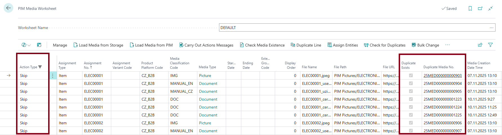Click Check for Duplicates action

pyautogui.click(x=385, y=45)
